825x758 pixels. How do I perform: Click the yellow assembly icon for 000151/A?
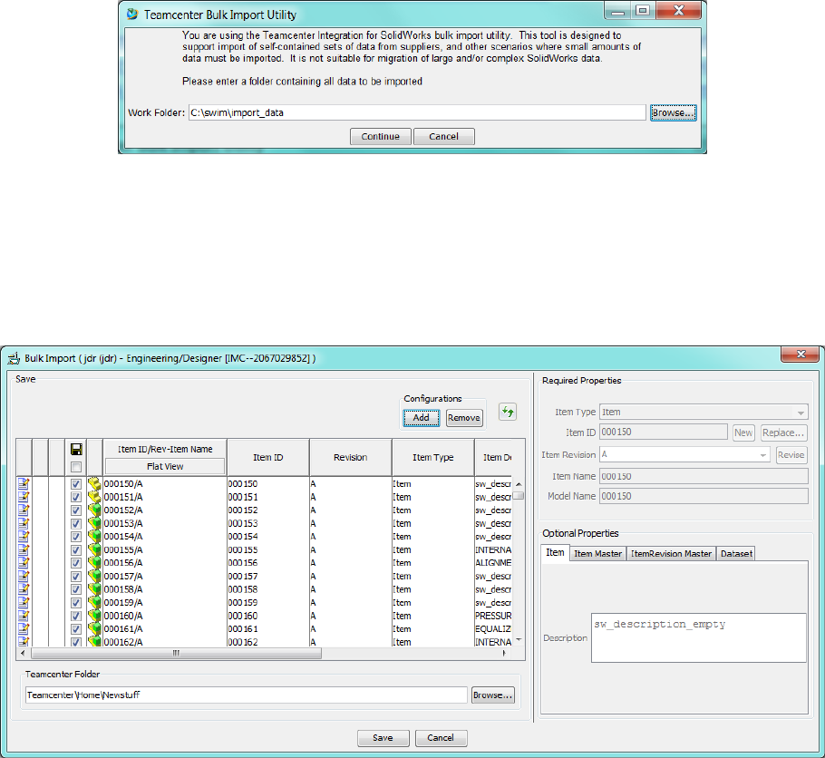pyautogui.click(x=94, y=496)
